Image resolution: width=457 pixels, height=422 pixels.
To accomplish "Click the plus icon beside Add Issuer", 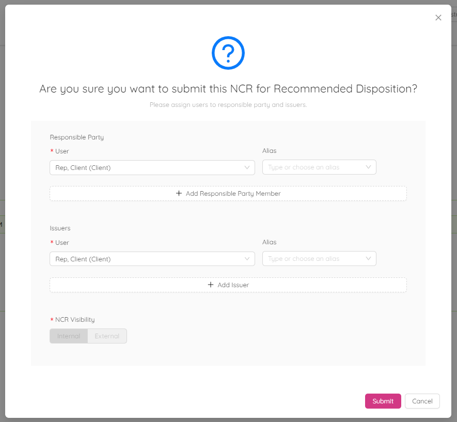I will pos(211,285).
